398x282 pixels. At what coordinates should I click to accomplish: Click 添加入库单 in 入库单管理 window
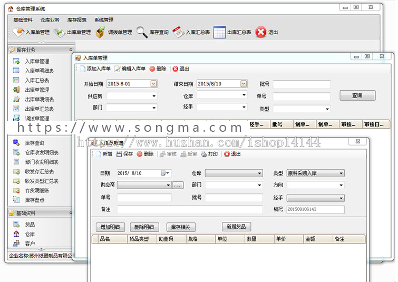(x=95, y=69)
